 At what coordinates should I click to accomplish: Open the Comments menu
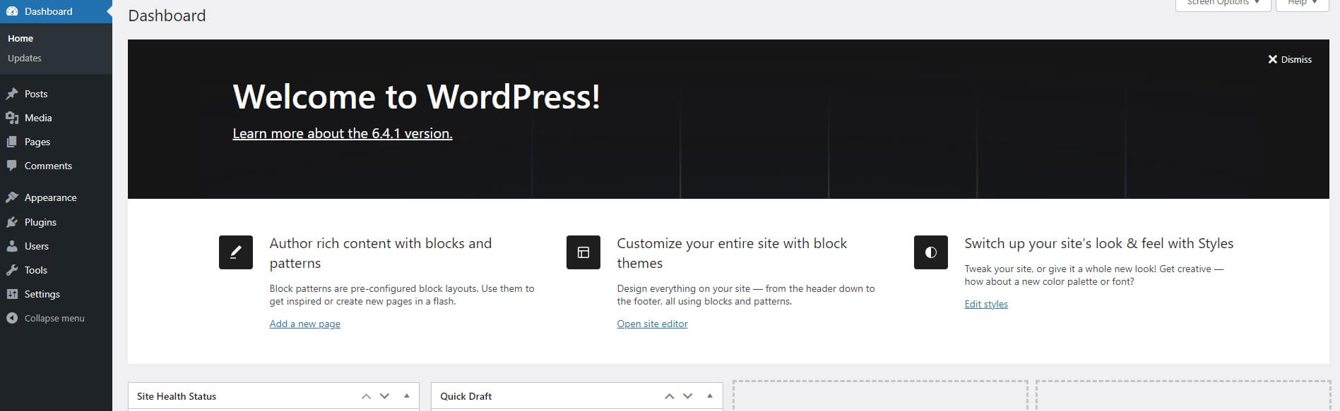pyautogui.click(x=56, y=166)
